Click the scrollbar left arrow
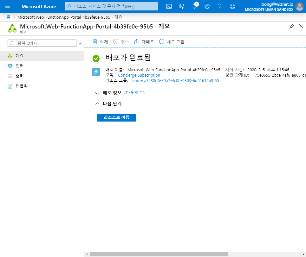The width and height of the screenshot is (306, 257). click(x=87, y=254)
